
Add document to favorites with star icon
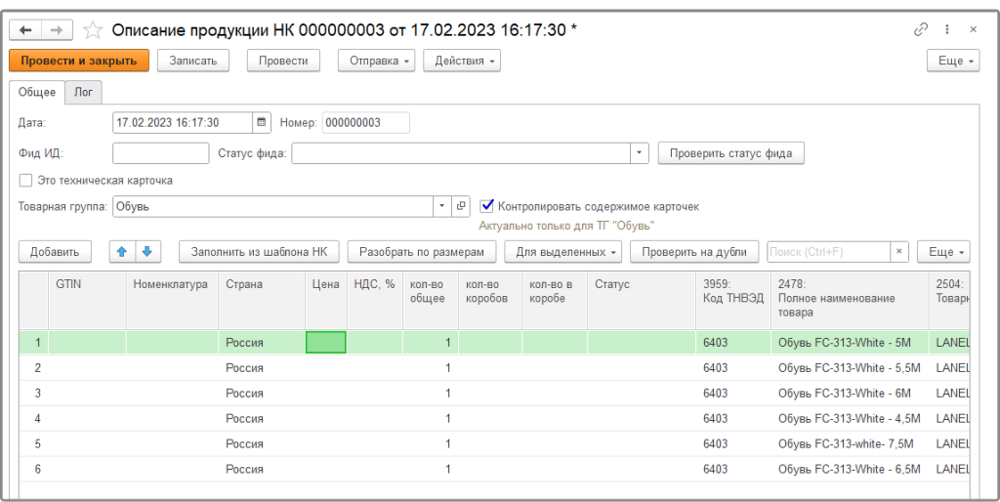[x=93, y=30]
